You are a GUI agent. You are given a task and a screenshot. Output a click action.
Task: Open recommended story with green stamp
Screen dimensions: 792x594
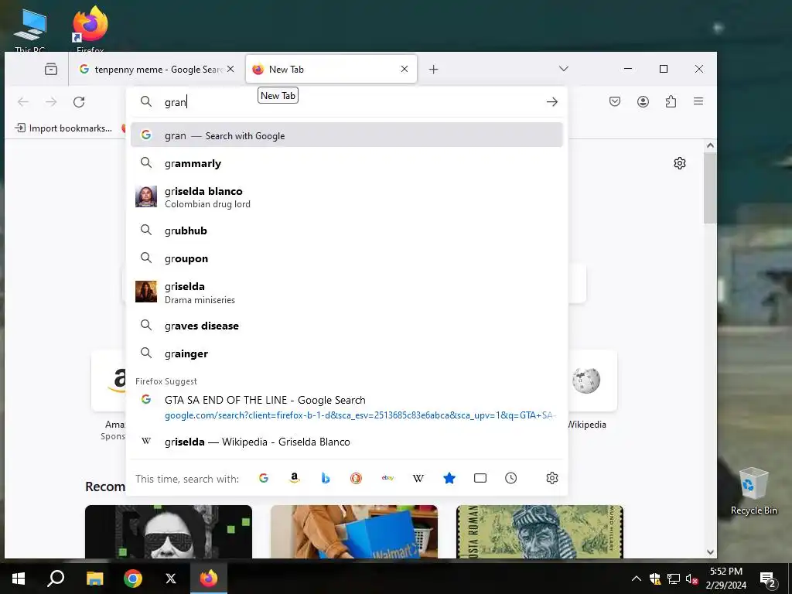539,531
